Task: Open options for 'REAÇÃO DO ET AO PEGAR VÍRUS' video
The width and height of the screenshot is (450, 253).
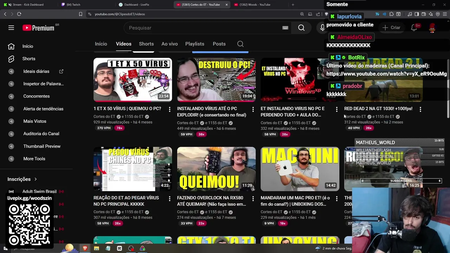Action: click(x=169, y=199)
